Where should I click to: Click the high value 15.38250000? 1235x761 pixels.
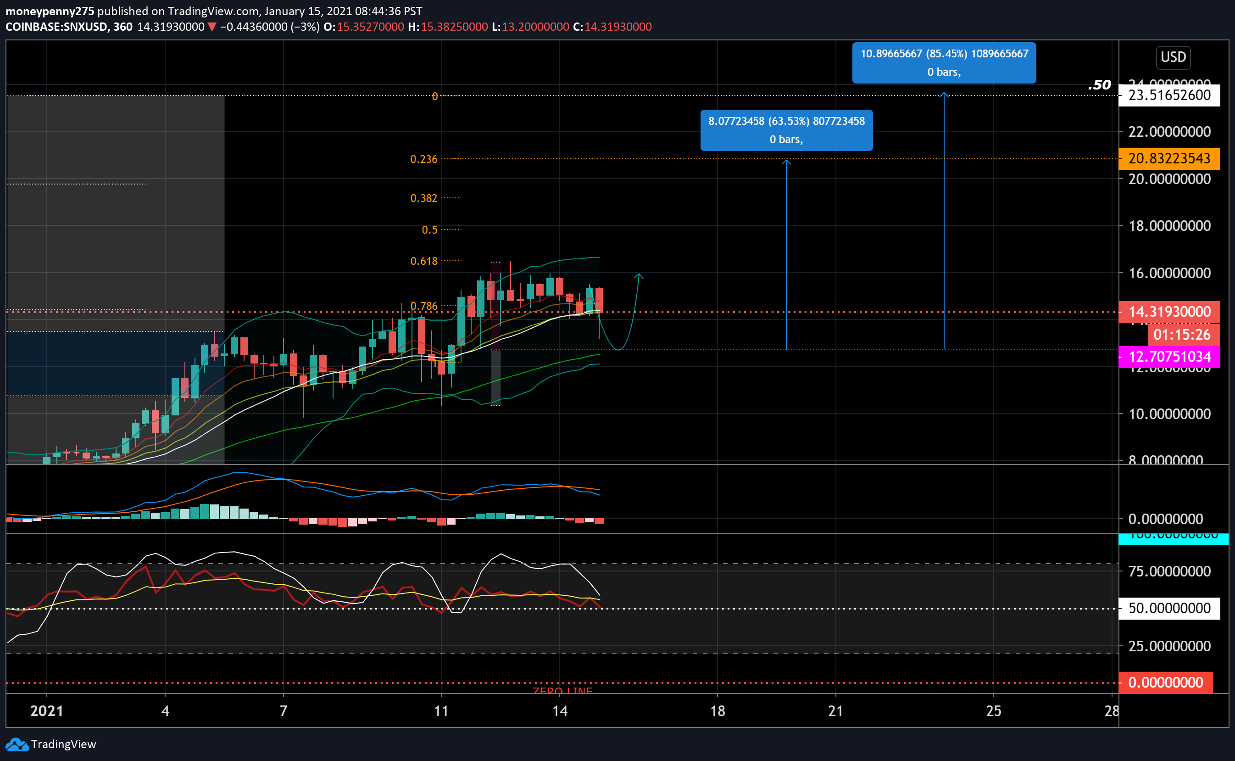(454, 27)
